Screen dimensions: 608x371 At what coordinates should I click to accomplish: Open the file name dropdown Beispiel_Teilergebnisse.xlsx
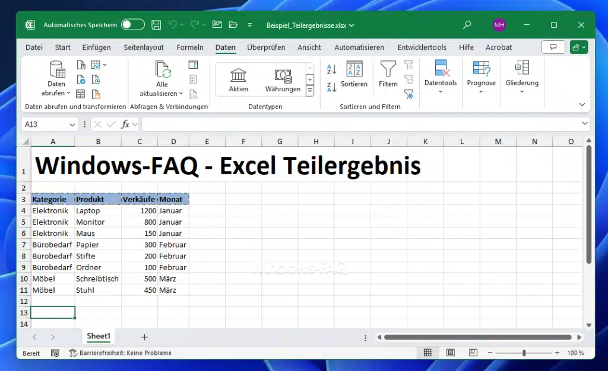(x=310, y=25)
